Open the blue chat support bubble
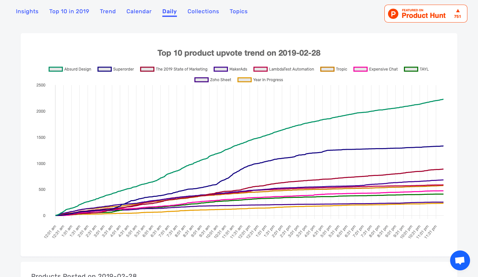This screenshot has width=478, height=277. [460, 260]
